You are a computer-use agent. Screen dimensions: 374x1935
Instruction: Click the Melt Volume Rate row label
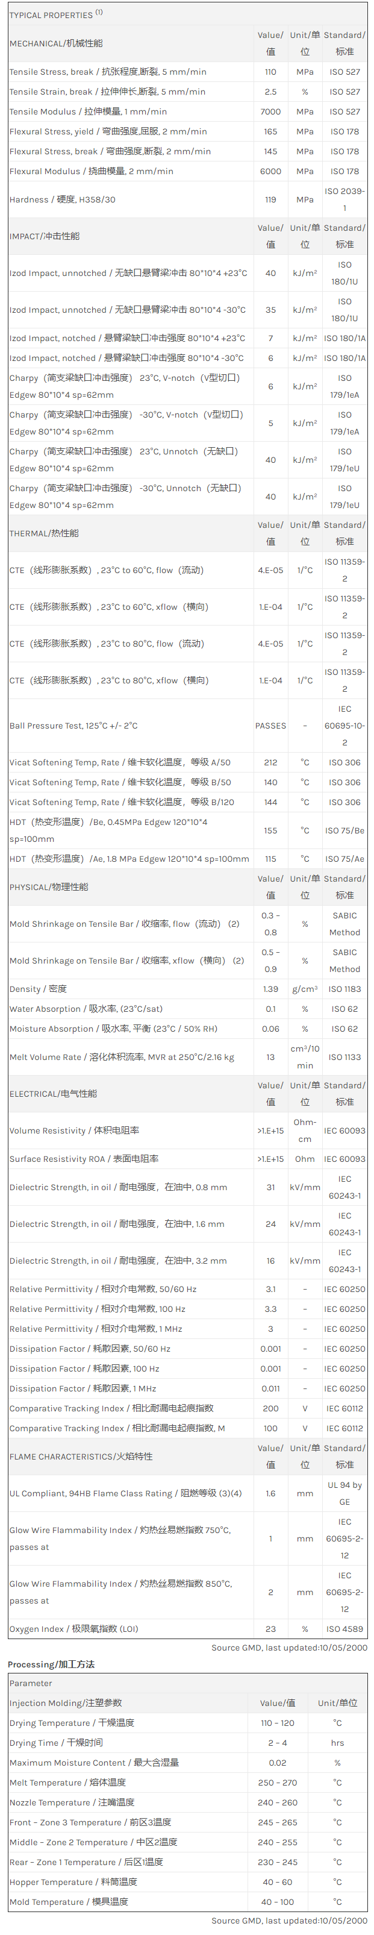(122, 1057)
